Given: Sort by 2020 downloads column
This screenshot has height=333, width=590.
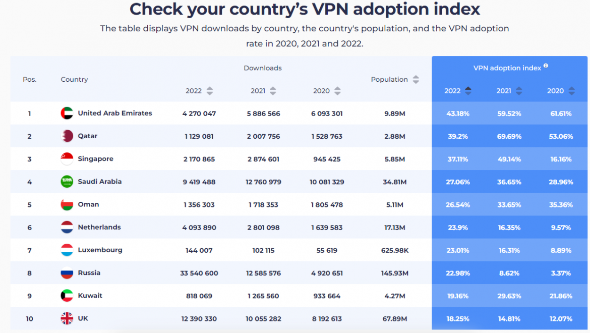Looking at the screenshot, I should (337, 91).
